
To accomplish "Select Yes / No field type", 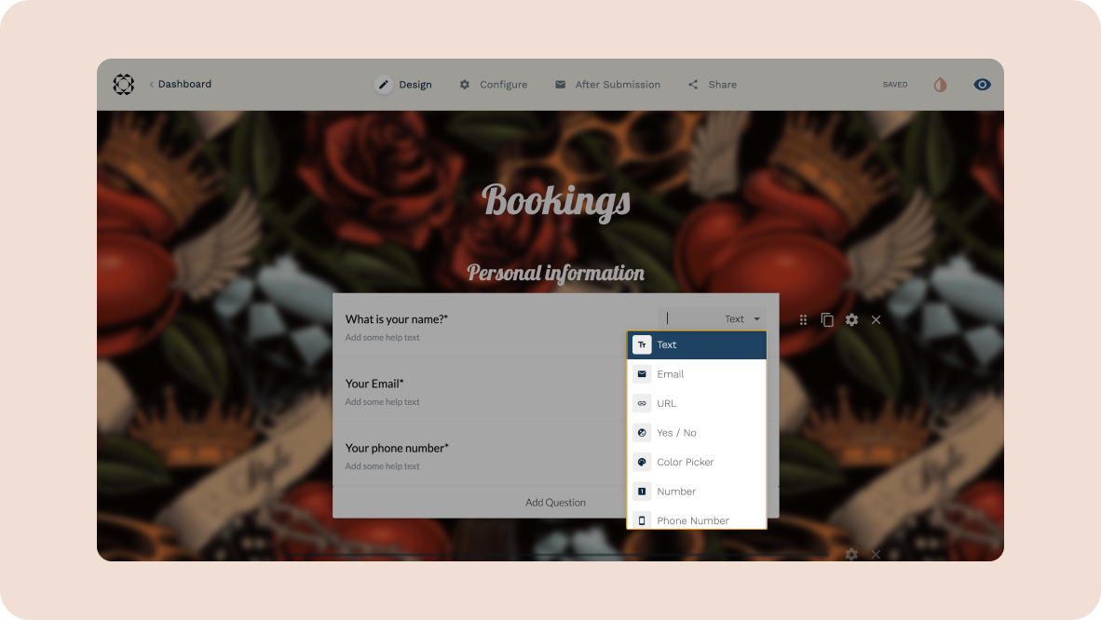I will [x=697, y=433].
